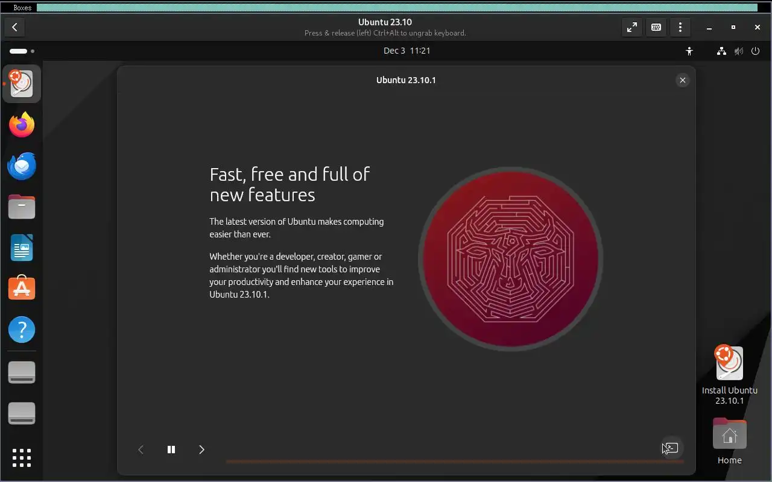Show installer terminal output
Image resolution: width=772 pixels, height=482 pixels.
click(671, 448)
